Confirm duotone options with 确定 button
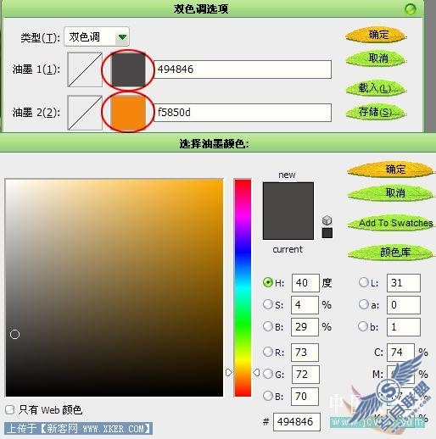The height and width of the screenshot is (439, 436). 376,36
